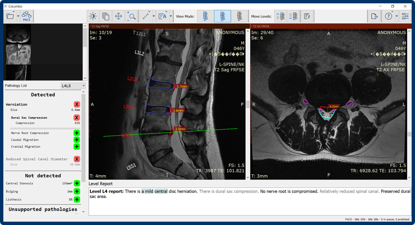Viewport: 415px width, 225px height.
Task: Click the export icon on the right toolbar
Action: [x=374, y=16]
